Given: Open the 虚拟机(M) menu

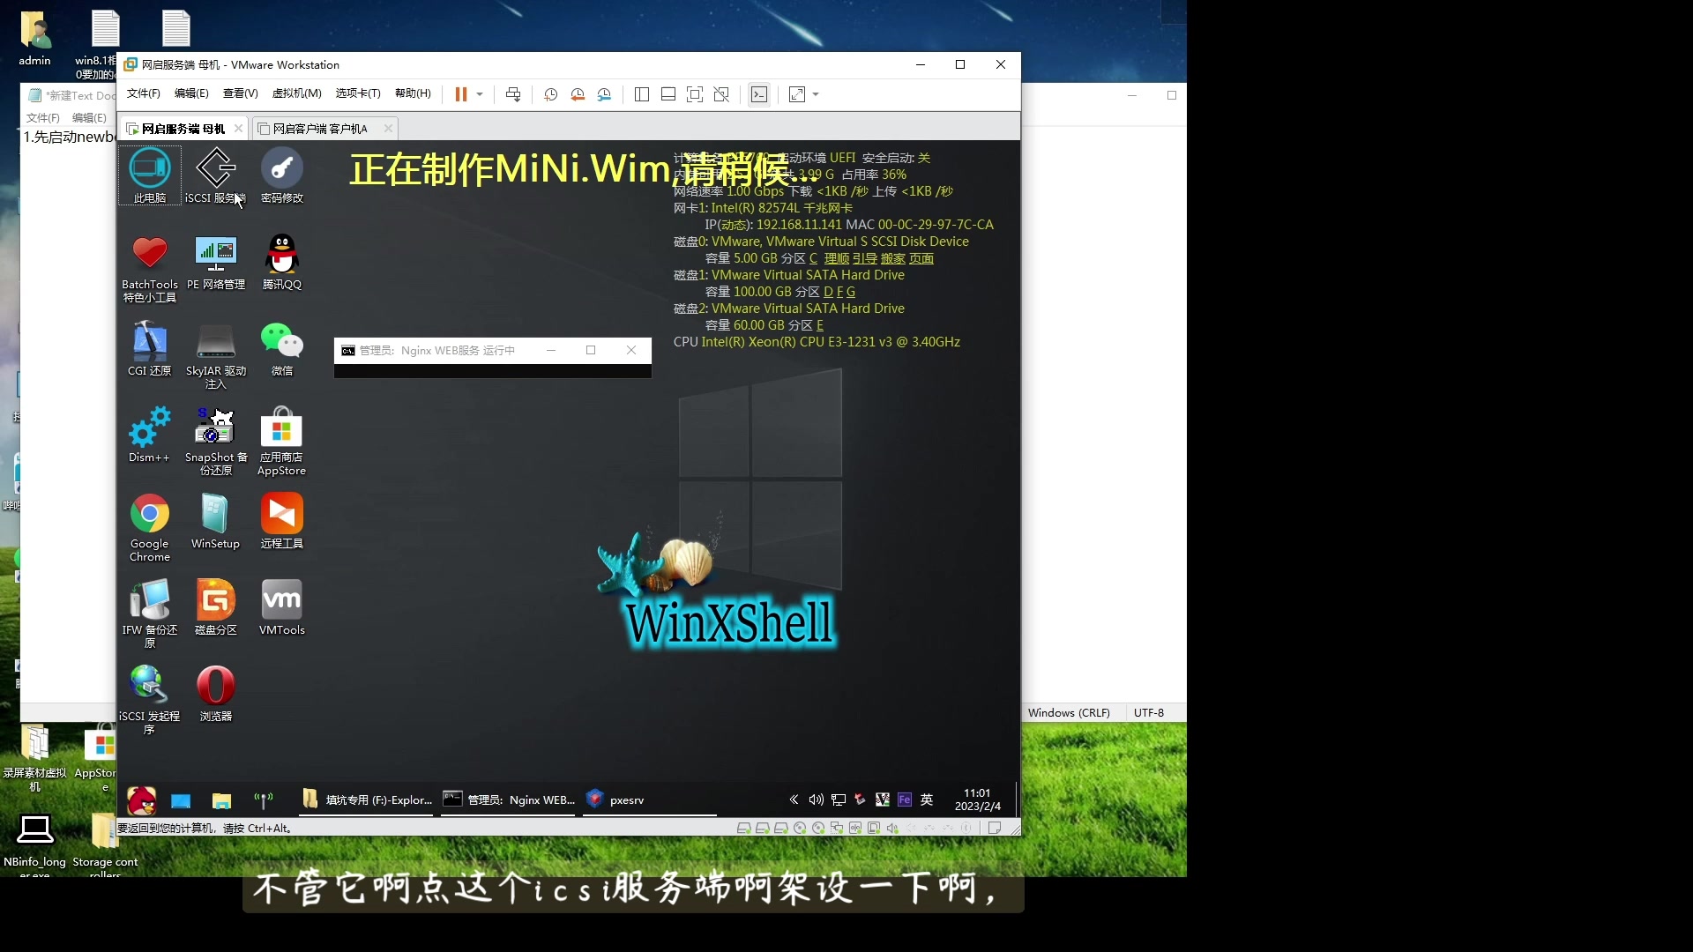Looking at the screenshot, I should pyautogui.click(x=296, y=94).
